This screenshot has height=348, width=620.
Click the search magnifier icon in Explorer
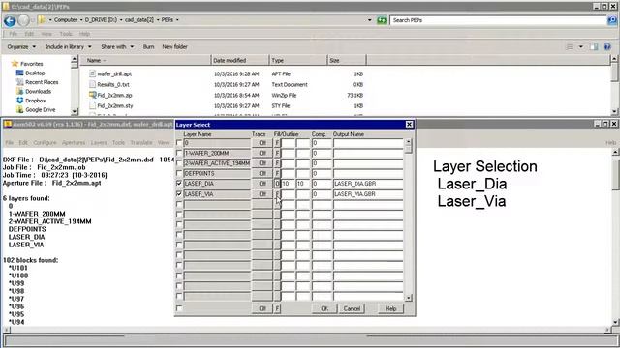tap(612, 20)
